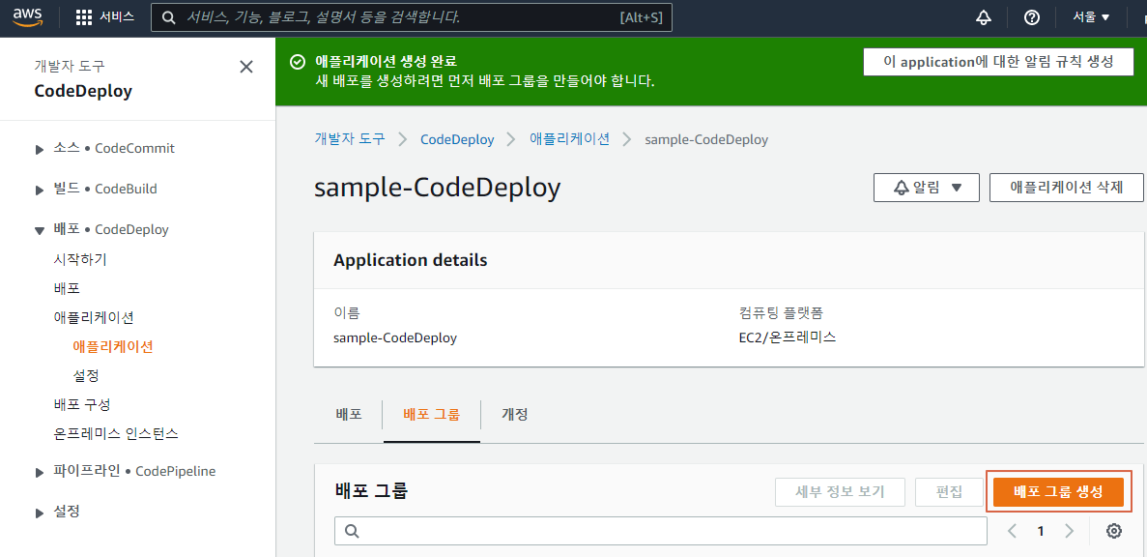1147x557 pixels.
Task: Open the 알림 dropdown button
Action: pyautogui.click(x=927, y=188)
